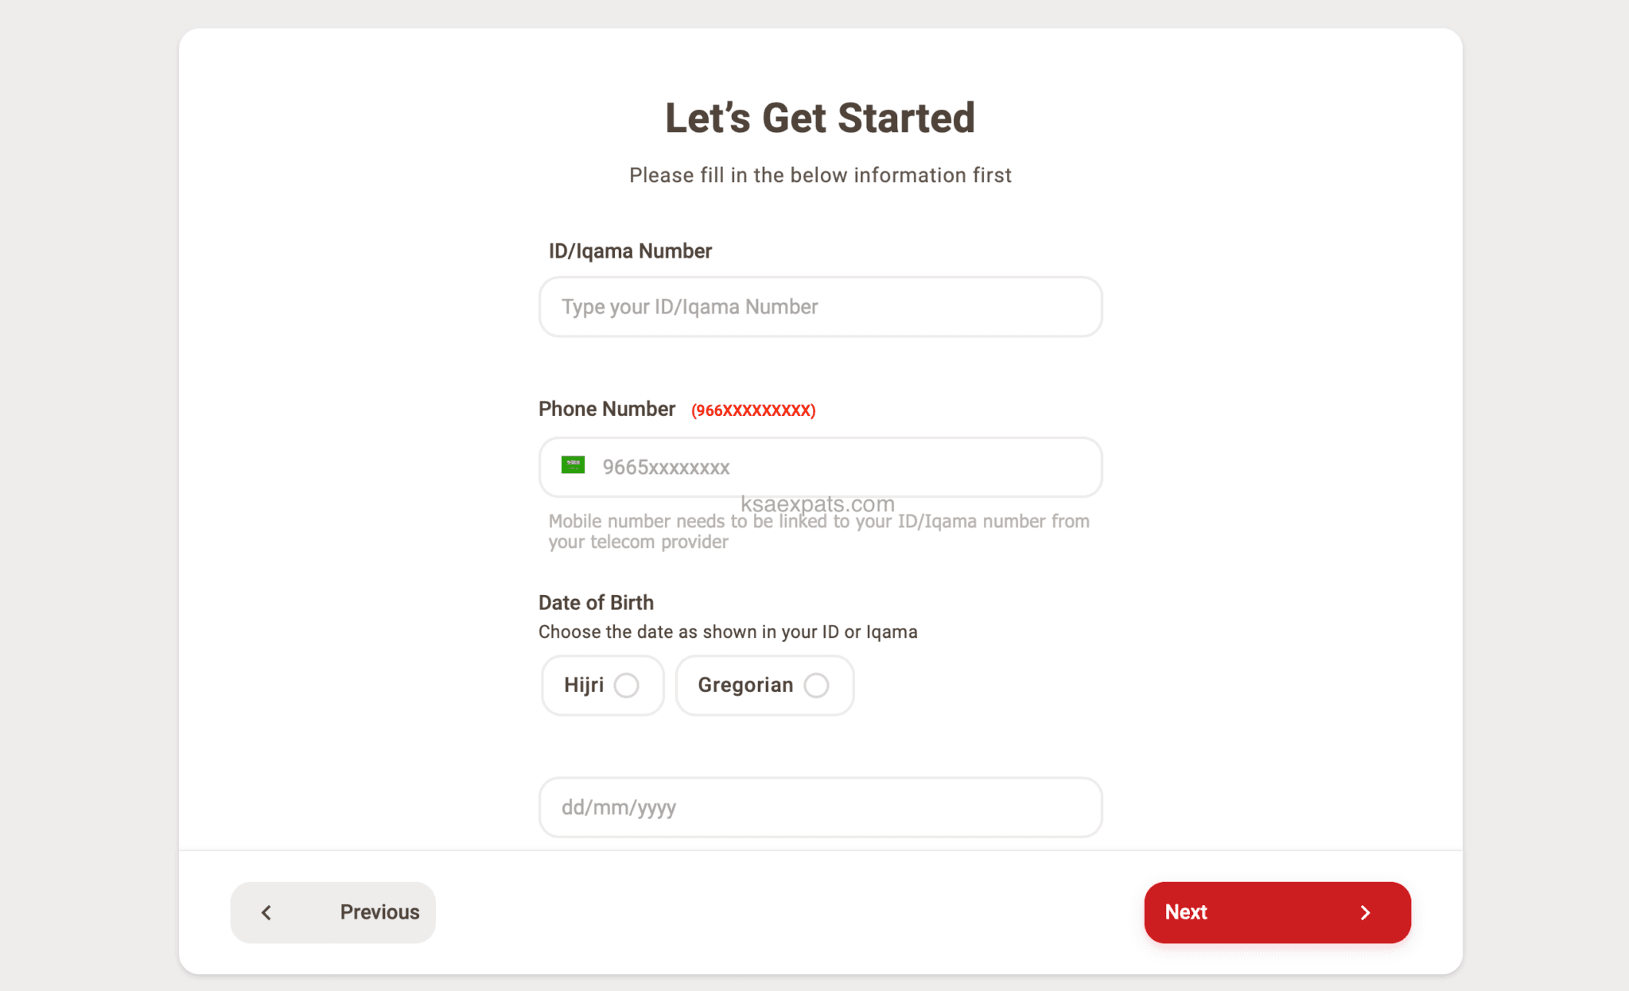Click the phone number entry box
This screenshot has height=991, width=1629.
[x=820, y=468]
